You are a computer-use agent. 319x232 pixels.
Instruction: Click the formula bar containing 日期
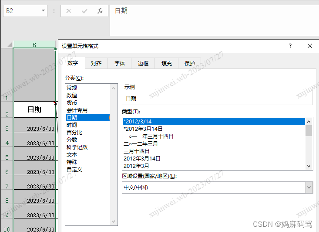tap(215, 20)
